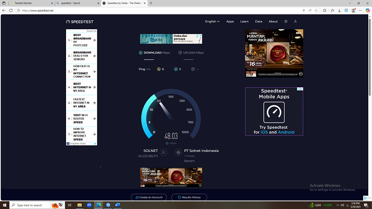Viewport: 372px width, 209px height.
Task: Click Task View icon on taskbar
Action: coord(69,205)
